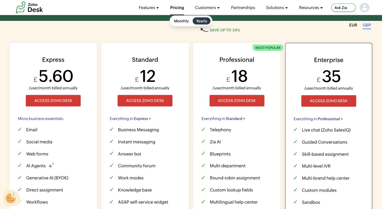Open the Pricing tab
382x209 pixels.
pyautogui.click(x=177, y=7)
